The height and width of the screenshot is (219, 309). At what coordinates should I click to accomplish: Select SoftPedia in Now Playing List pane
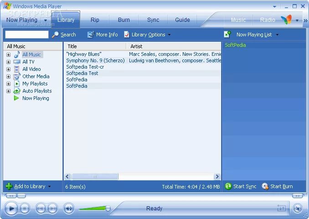coord(235,45)
